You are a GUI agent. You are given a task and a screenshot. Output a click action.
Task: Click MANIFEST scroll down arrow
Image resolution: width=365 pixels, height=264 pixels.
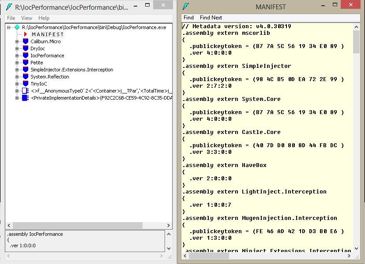coord(356,249)
